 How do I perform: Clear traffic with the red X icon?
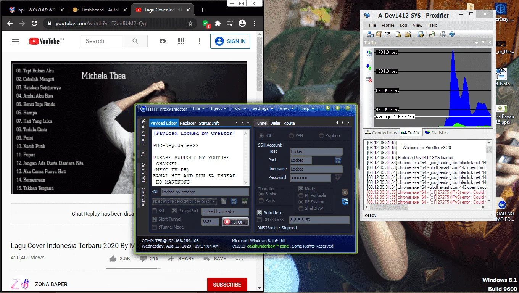pos(369,79)
